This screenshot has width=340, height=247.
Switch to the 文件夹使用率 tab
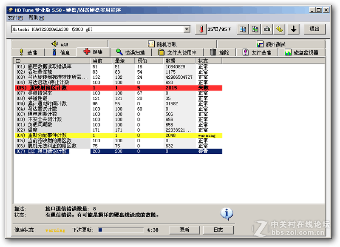point(177,52)
